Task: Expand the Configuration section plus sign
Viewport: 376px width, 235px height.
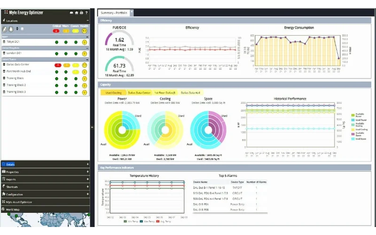Action: pos(87,194)
